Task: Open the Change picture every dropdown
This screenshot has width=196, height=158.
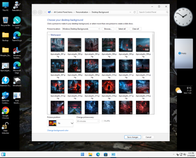Action: [x=88, y=121]
